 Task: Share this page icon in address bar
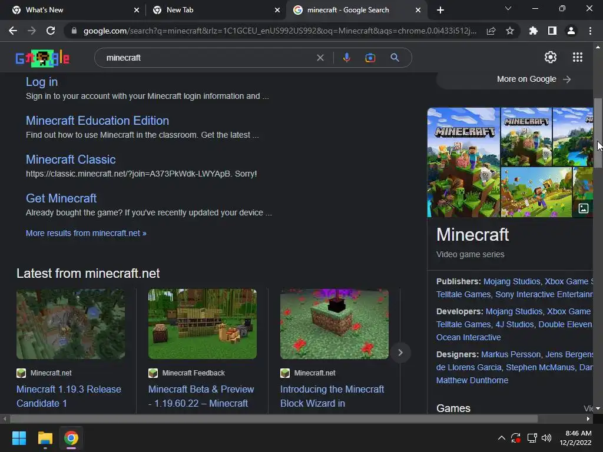click(x=491, y=31)
